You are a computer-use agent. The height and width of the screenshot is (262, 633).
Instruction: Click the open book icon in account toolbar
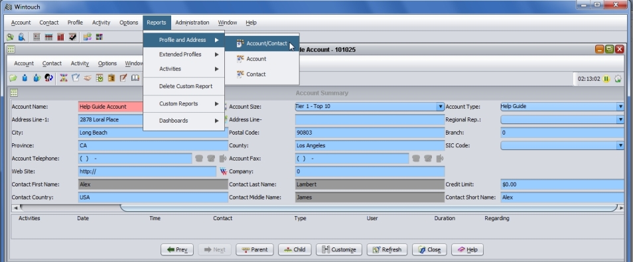click(135, 78)
